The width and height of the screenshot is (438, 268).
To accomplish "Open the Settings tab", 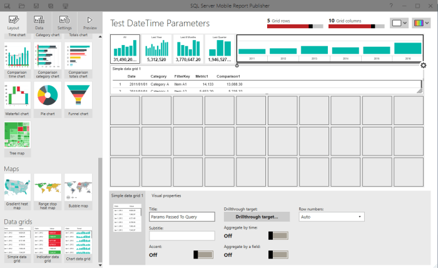I will click(64, 22).
